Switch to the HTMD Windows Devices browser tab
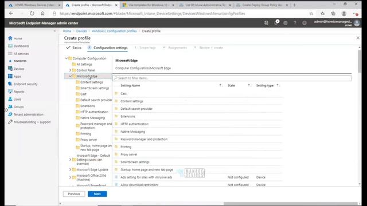Viewport: 367px width, 206px height. [34, 5]
